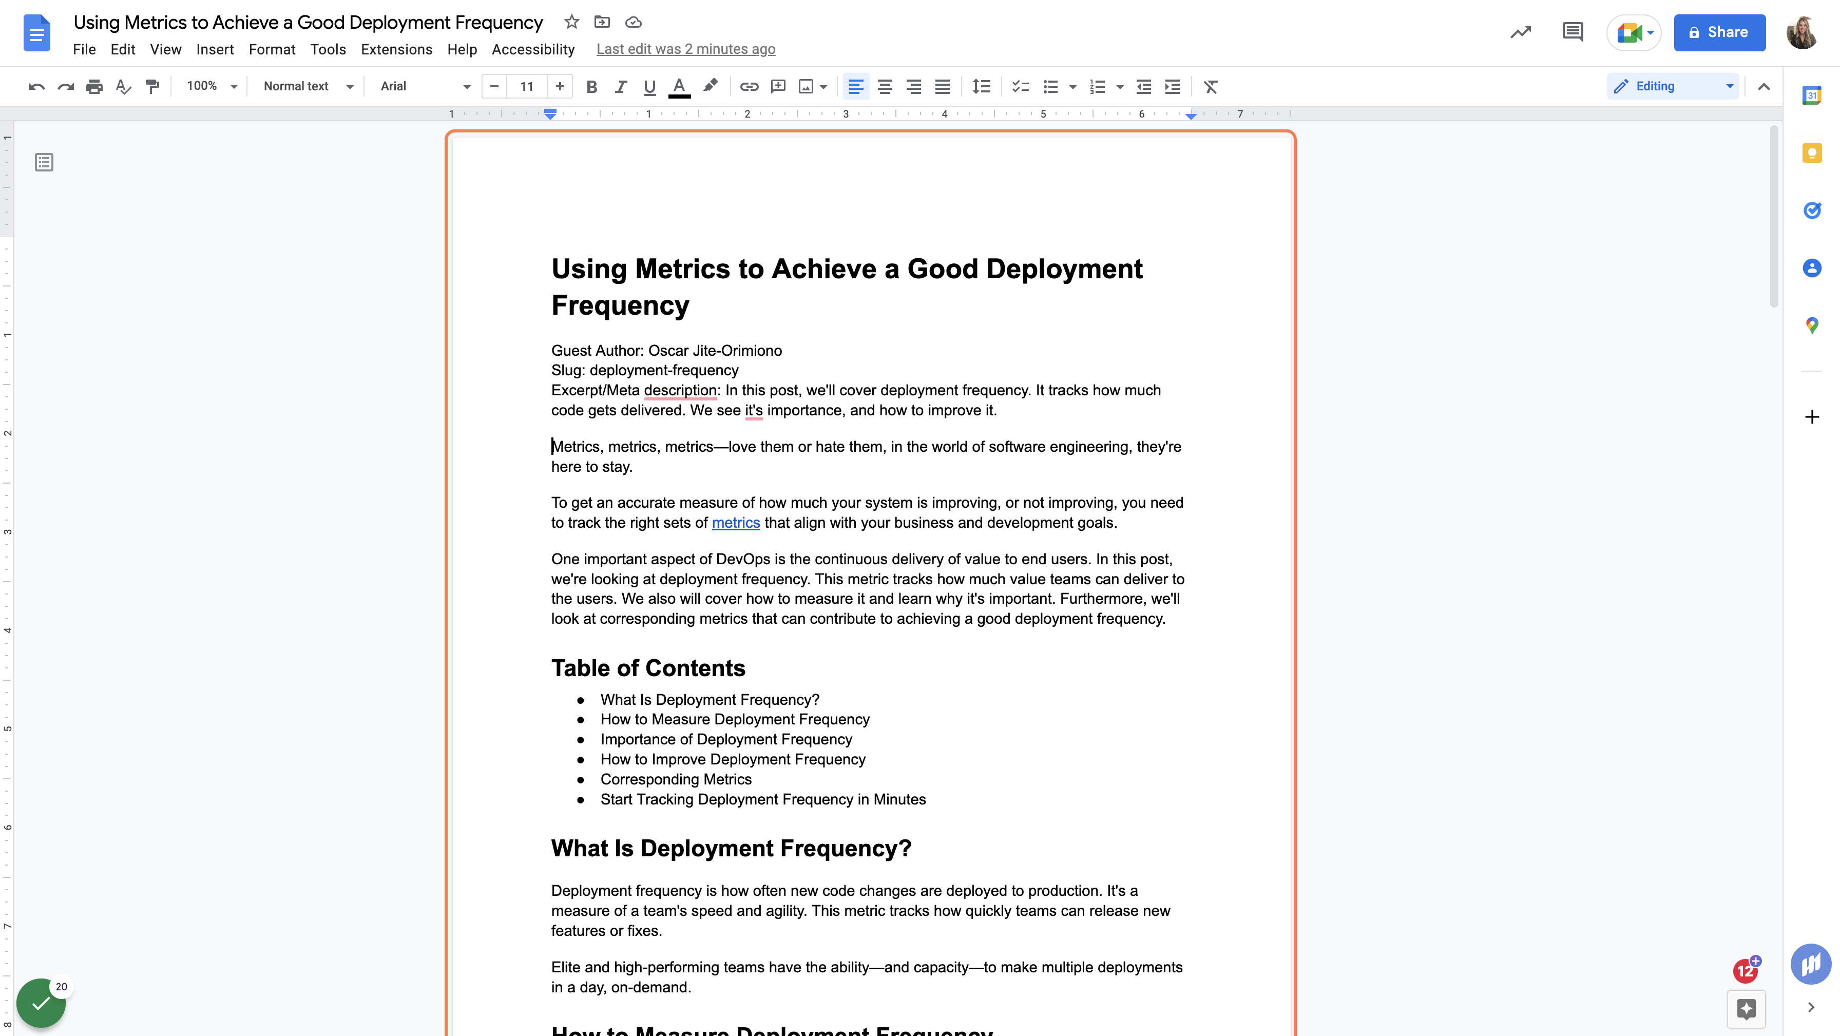Image resolution: width=1840 pixels, height=1036 pixels.
Task: Insert a checklist
Action: pyautogui.click(x=1021, y=86)
